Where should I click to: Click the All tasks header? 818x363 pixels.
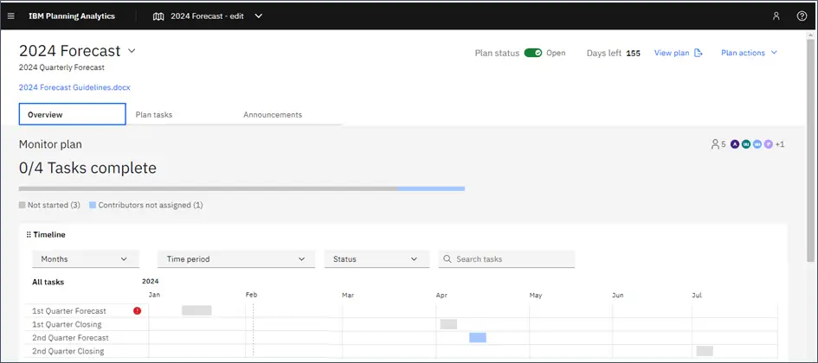48,283
